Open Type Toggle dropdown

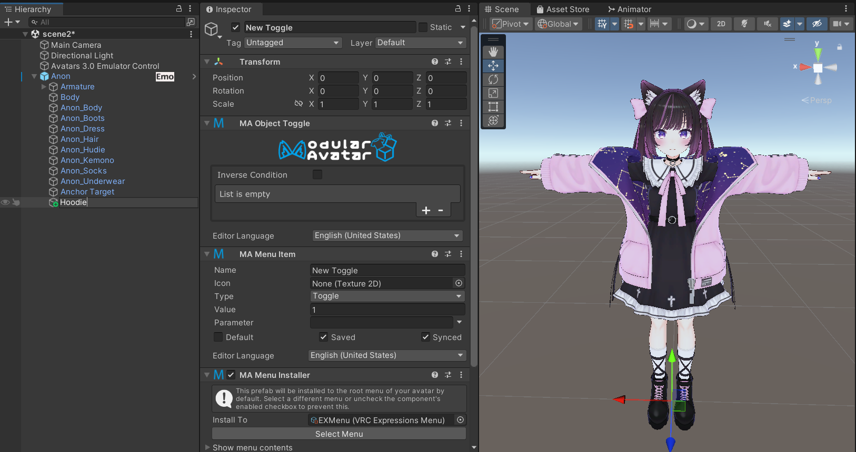tap(387, 296)
